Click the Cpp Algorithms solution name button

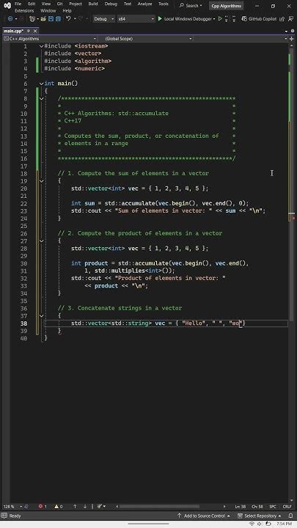point(226,6)
